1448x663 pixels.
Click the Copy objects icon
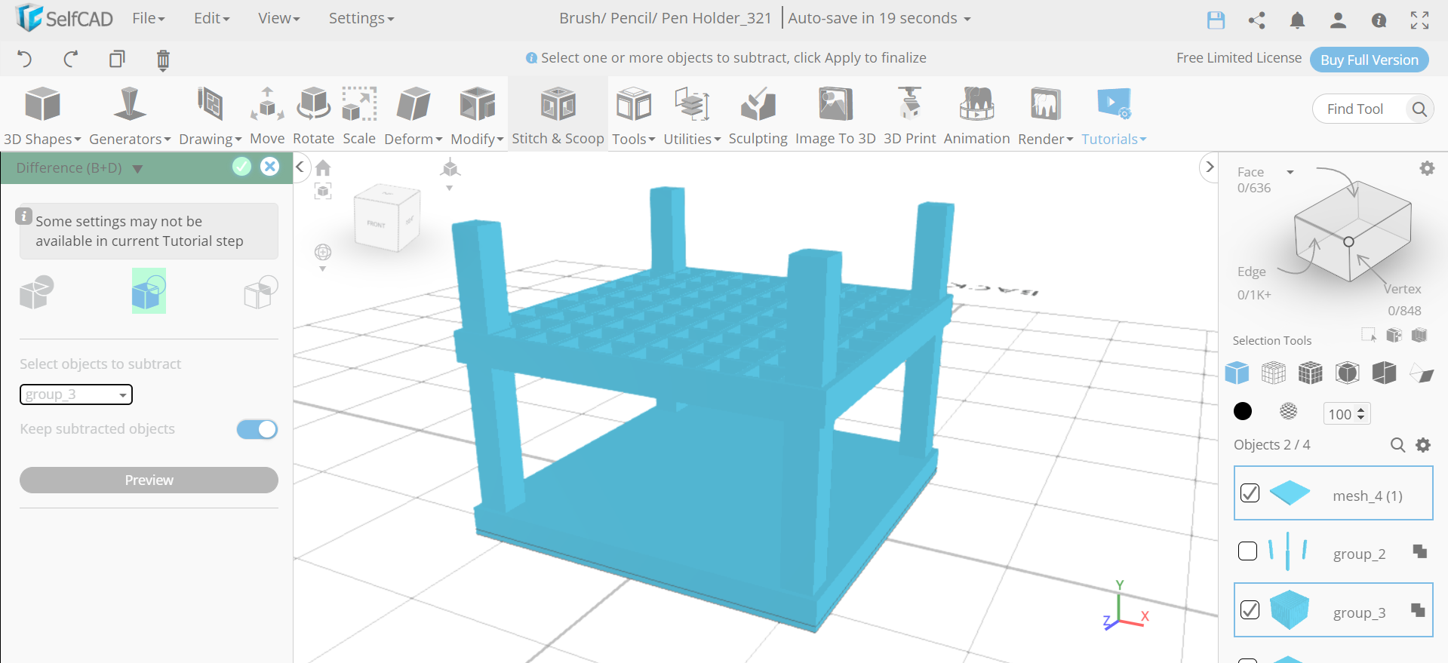coord(117,59)
